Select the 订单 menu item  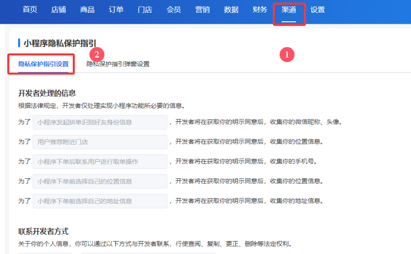(x=116, y=10)
